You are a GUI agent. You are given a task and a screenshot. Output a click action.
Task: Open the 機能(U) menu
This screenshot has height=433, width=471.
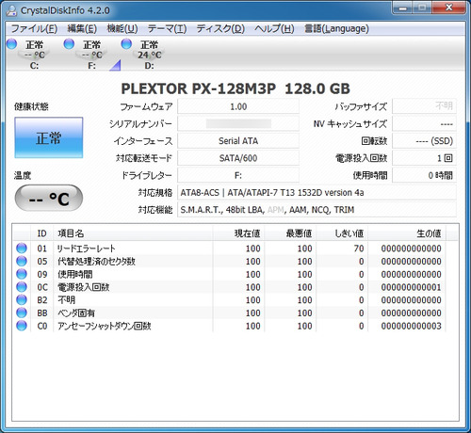point(122,29)
